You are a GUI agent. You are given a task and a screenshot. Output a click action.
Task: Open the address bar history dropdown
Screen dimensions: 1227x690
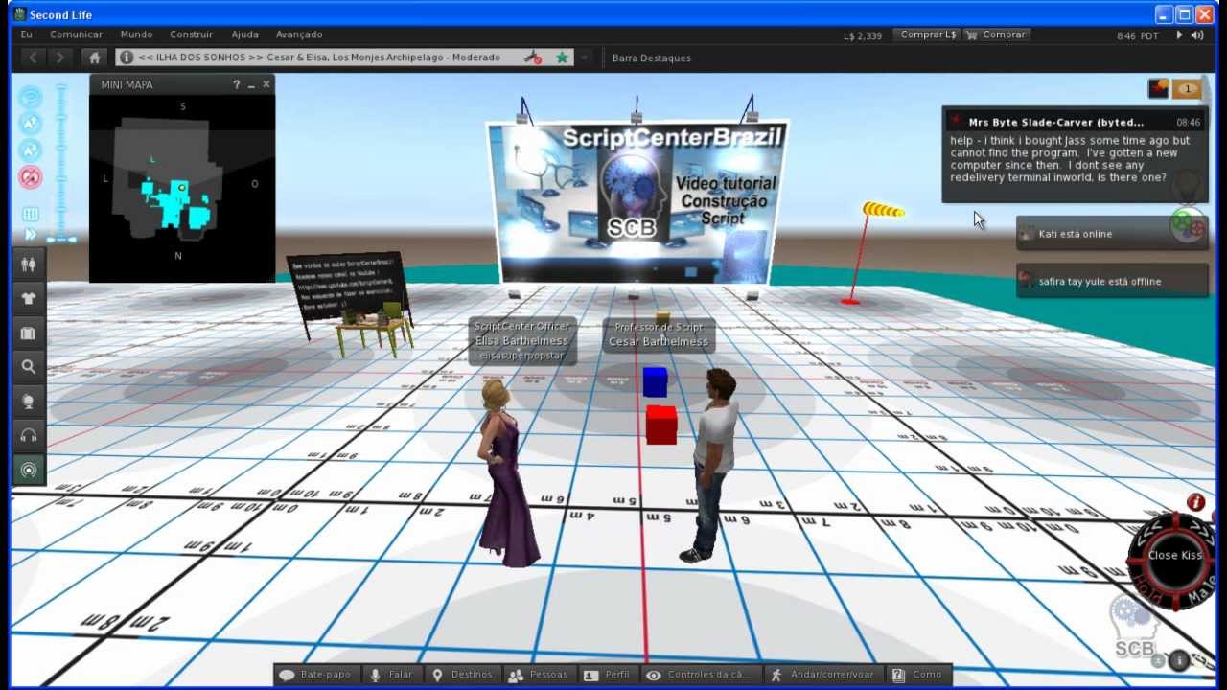coord(584,57)
